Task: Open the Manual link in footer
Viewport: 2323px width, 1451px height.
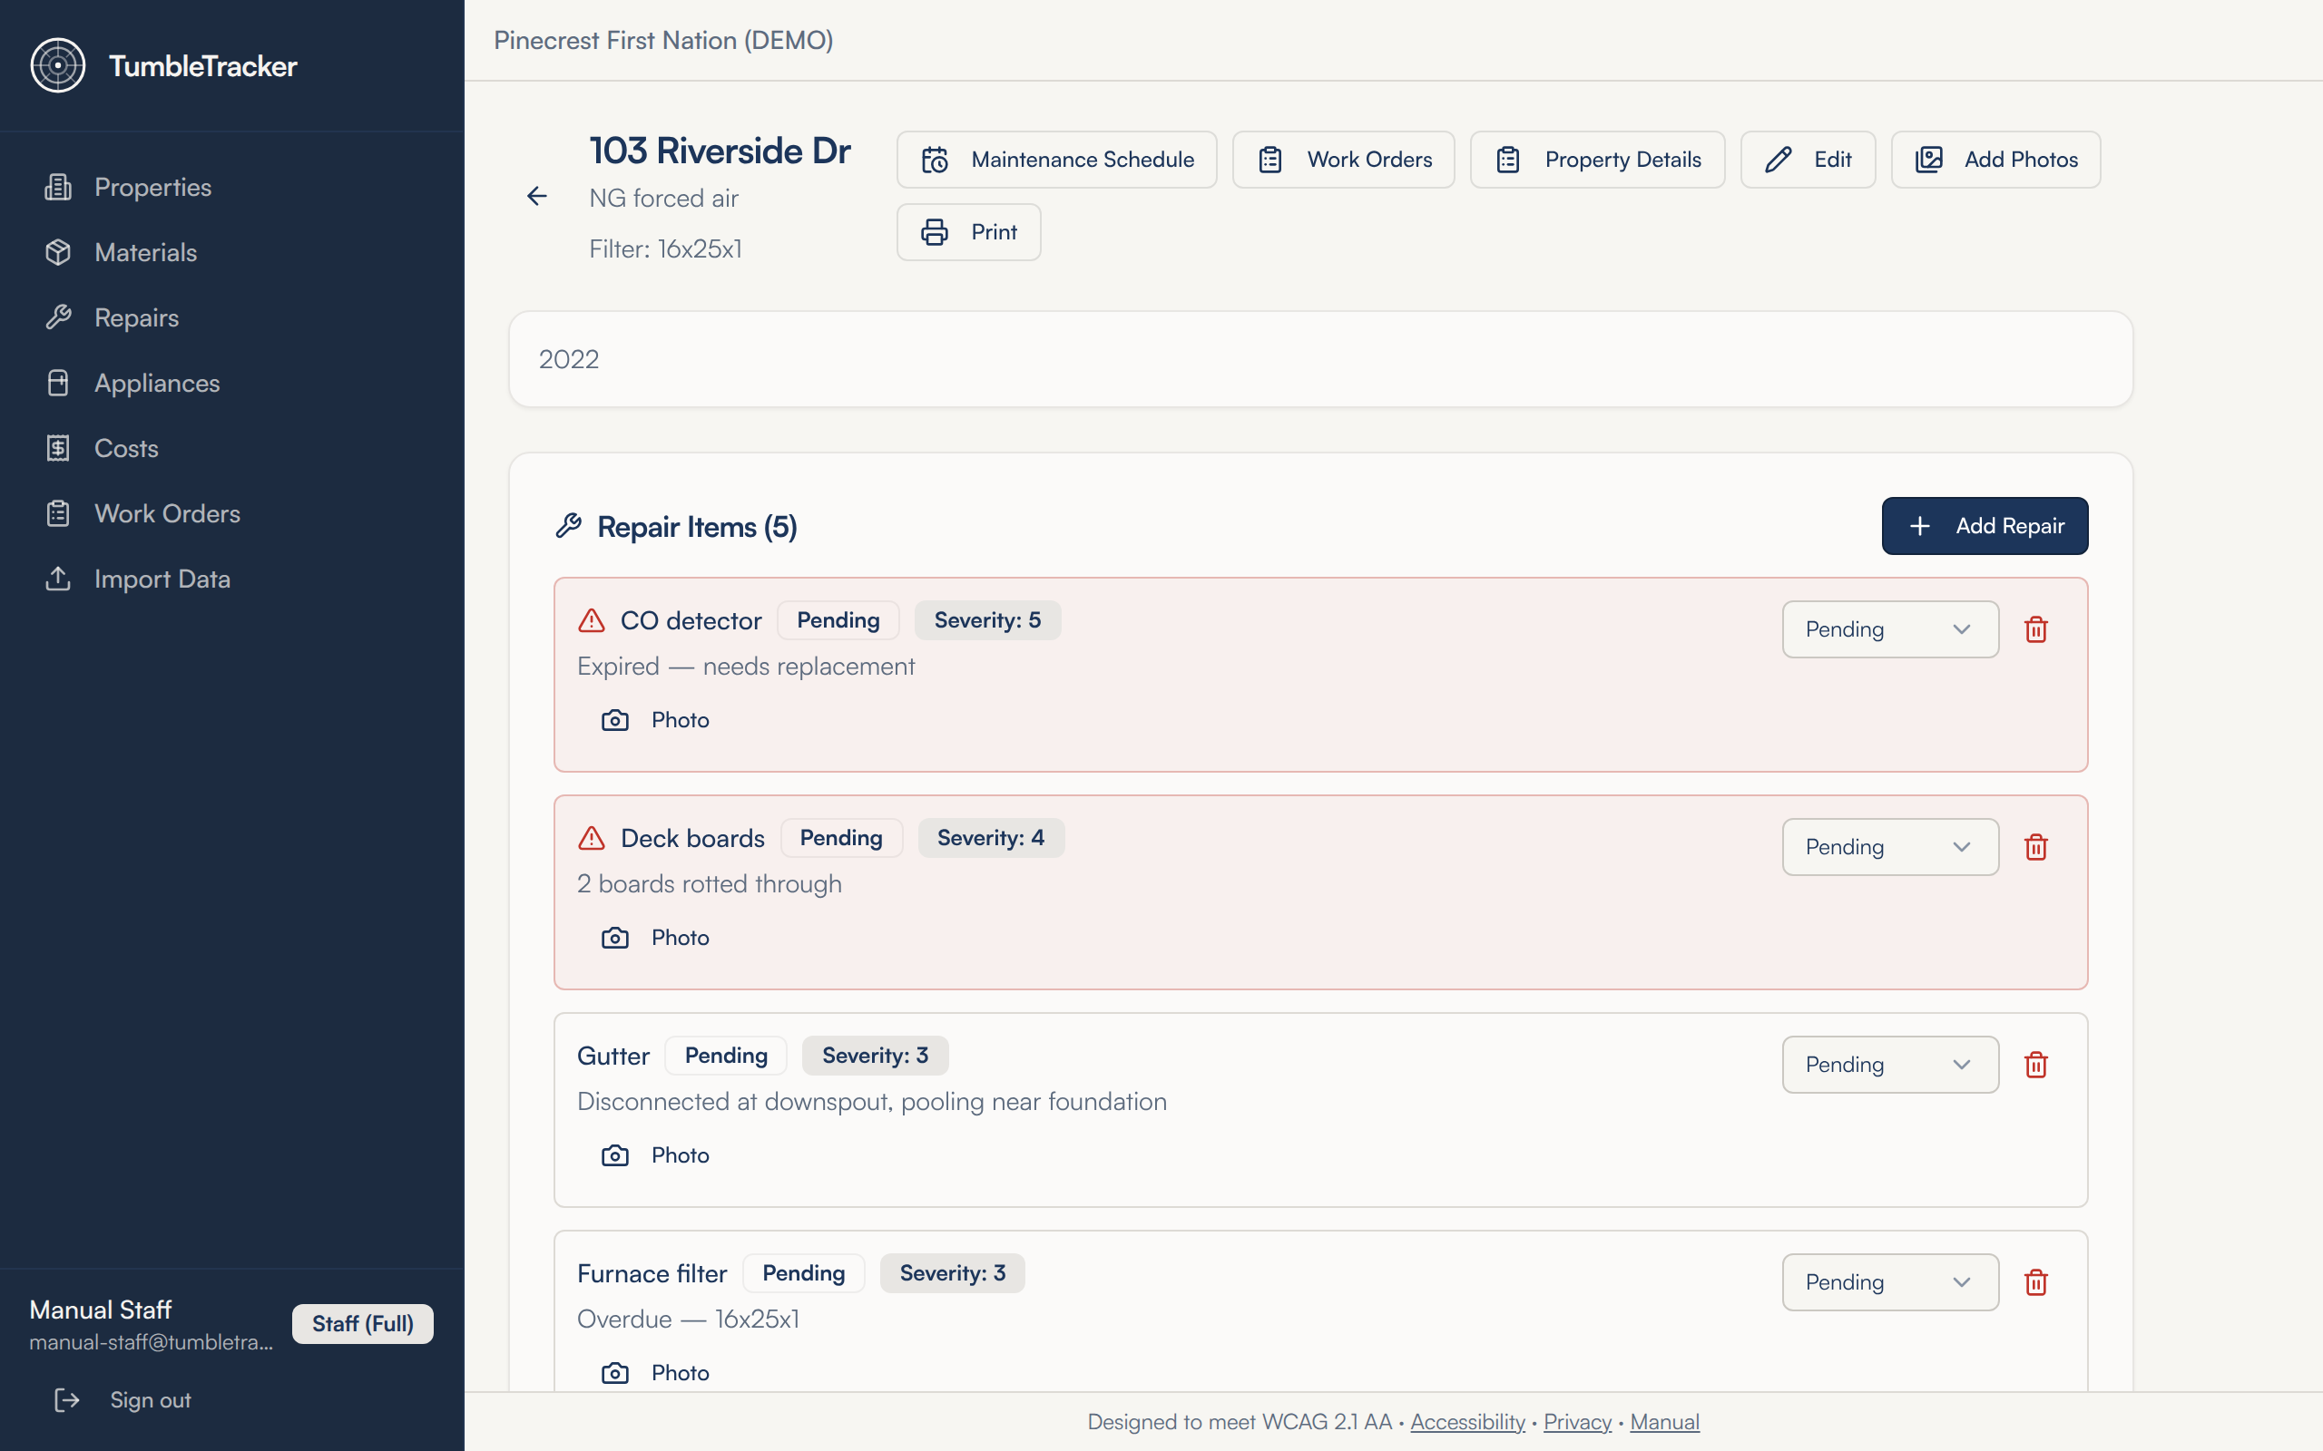Action: [x=1664, y=1422]
